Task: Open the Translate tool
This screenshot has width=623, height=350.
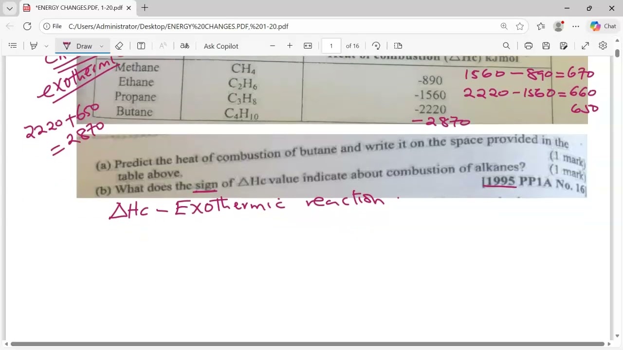Action: click(184, 46)
